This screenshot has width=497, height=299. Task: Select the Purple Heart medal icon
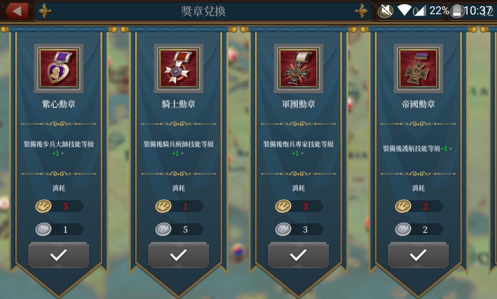tap(58, 68)
